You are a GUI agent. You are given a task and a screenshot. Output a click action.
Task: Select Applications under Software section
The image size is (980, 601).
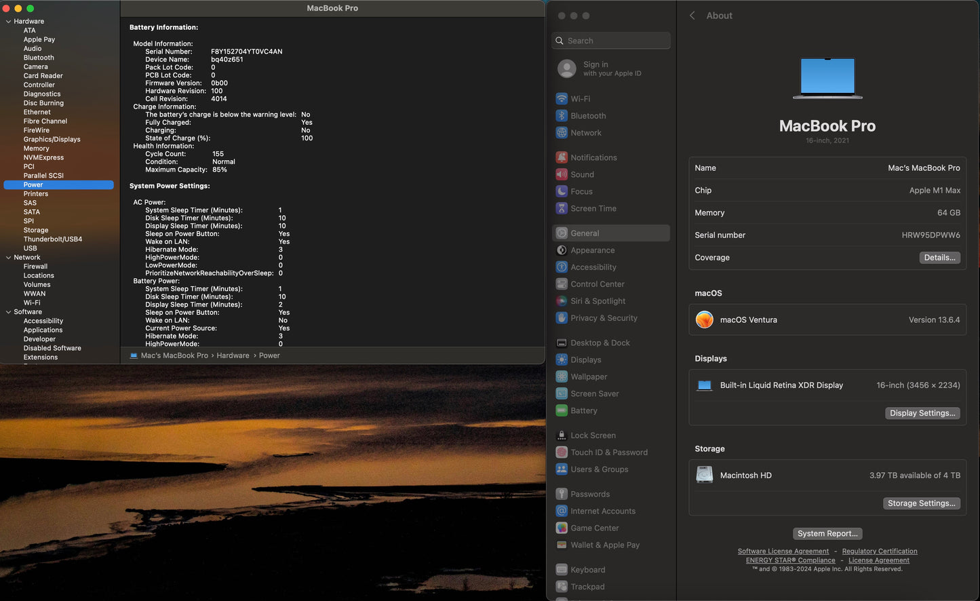43,330
